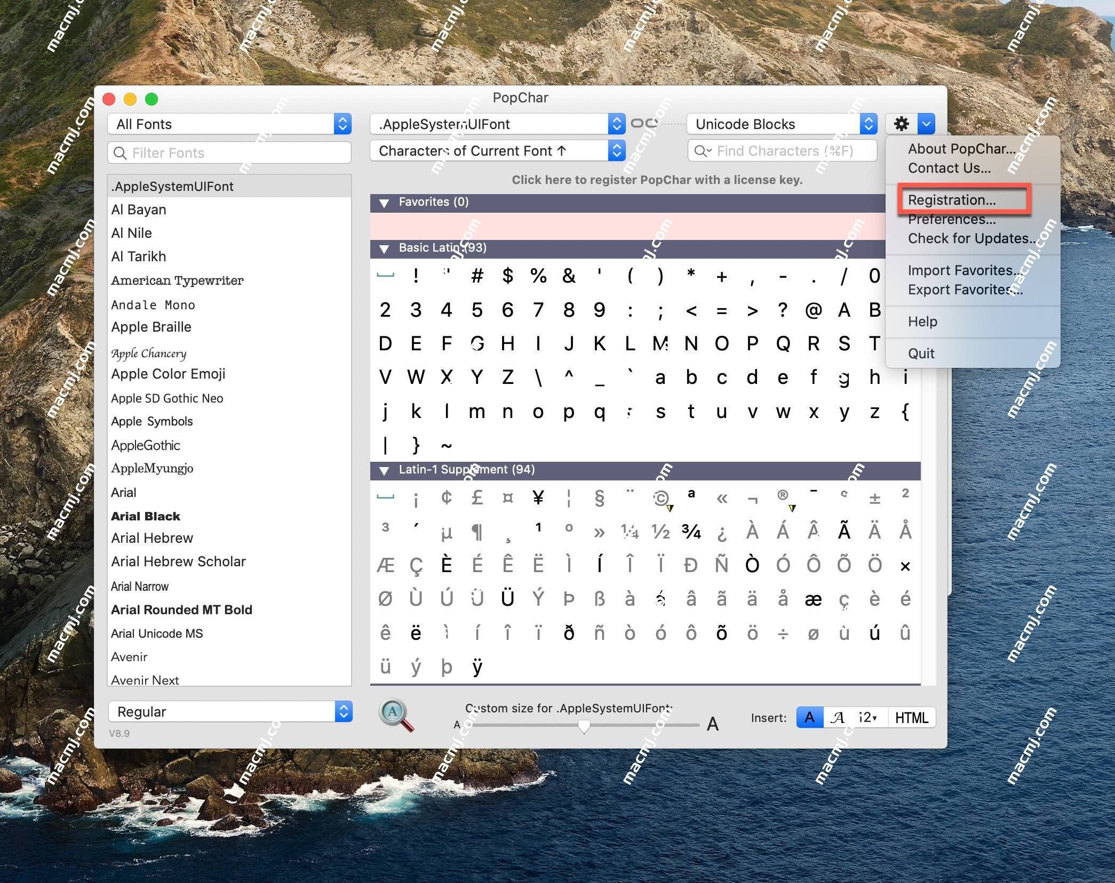
Task: Click the large A size icon
Action: coord(713,724)
